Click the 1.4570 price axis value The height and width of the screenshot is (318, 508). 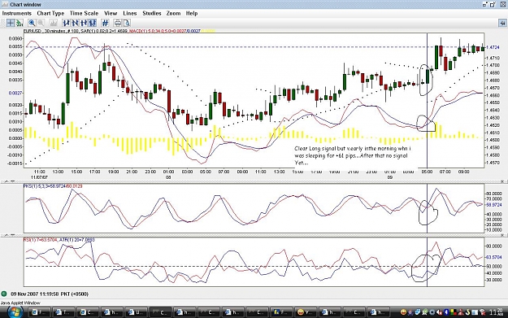click(x=493, y=163)
